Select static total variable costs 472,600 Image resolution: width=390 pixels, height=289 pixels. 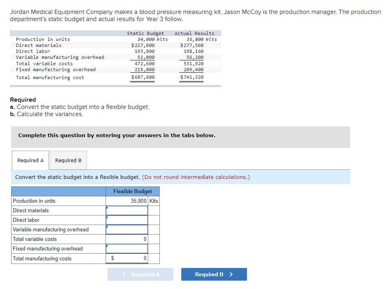coord(145,64)
